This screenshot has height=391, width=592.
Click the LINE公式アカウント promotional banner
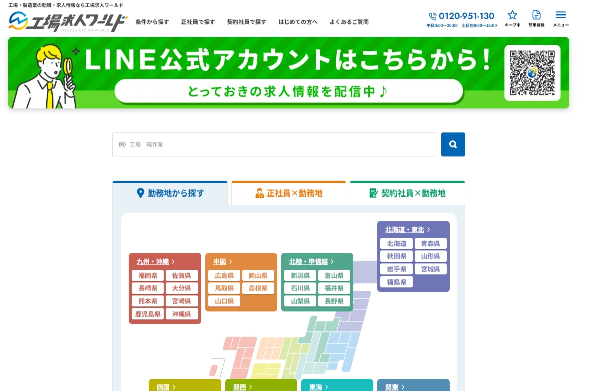click(x=288, y=59)
